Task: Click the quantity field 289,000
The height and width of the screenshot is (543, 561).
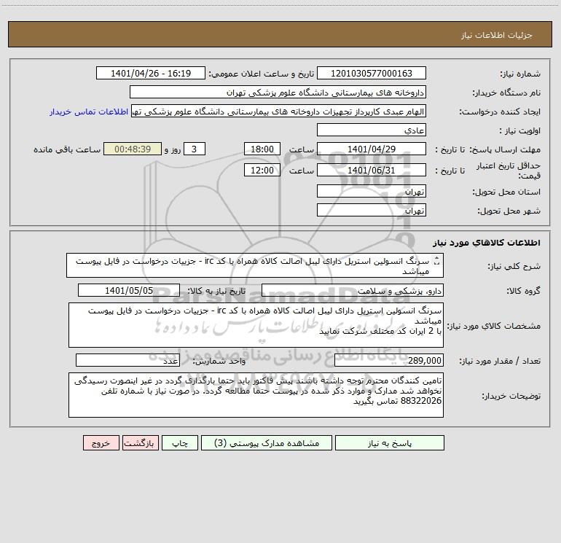Action: coord(389,360)
